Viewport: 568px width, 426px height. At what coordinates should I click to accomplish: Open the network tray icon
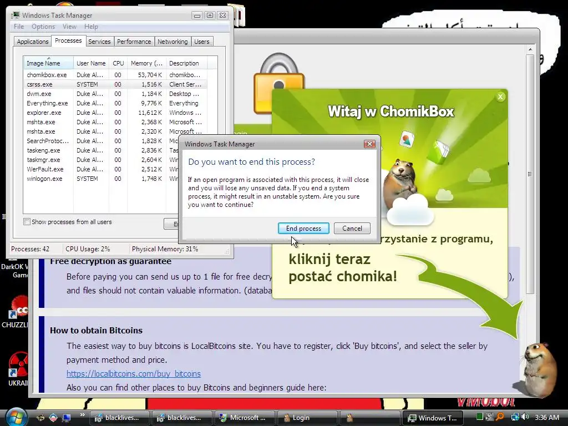click(514, 417)
